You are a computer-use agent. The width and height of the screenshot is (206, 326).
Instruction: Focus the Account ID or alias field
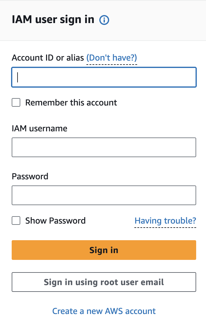click(x=104, y=77)
